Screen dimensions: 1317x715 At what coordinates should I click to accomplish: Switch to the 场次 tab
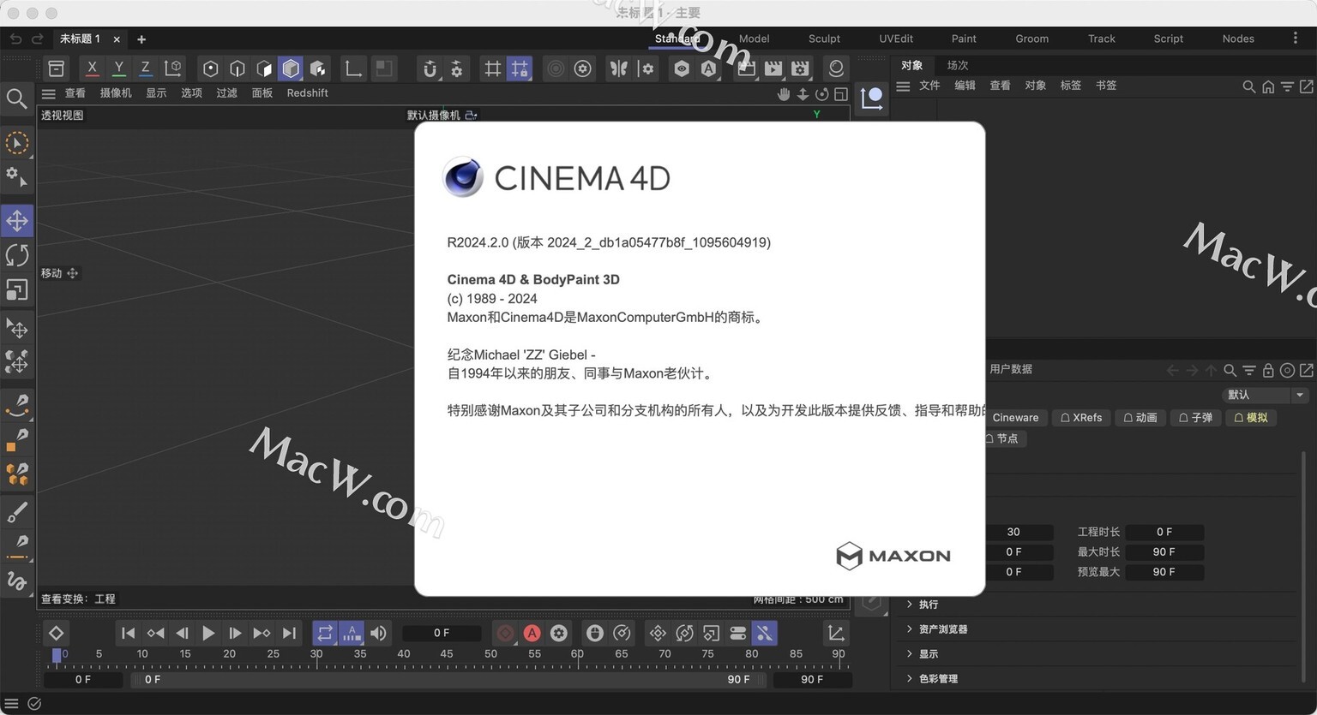[x=958, y=65]
